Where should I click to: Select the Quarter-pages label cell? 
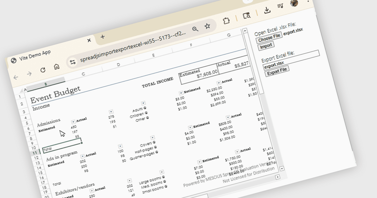pyautogui.click(x=144, y=156)
